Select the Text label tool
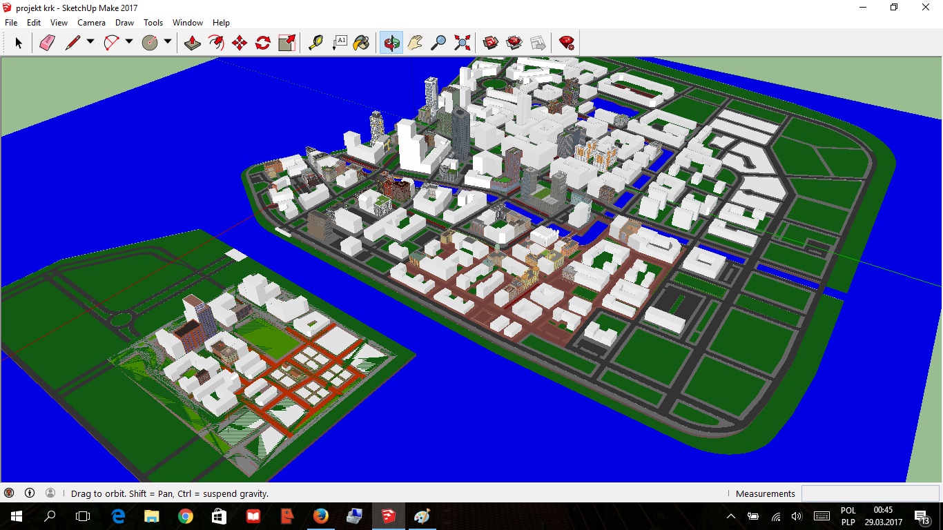Image resolution: width=943 pixels, height=530 pixels. click(339, 43)
